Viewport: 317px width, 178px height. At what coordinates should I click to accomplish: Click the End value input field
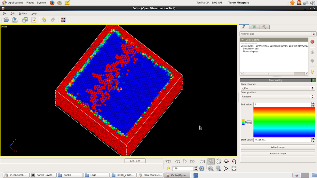[x=282, y=104]
